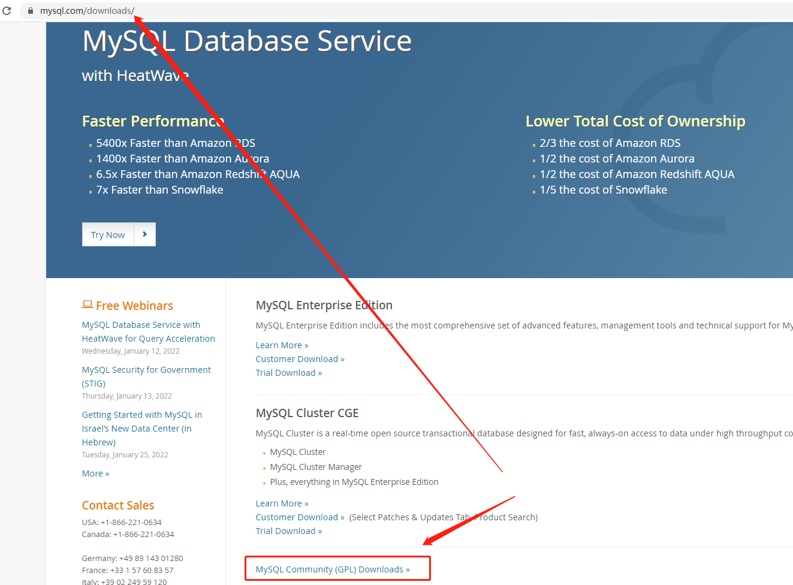Click the padlock icon in the address bar

point(30,10)
